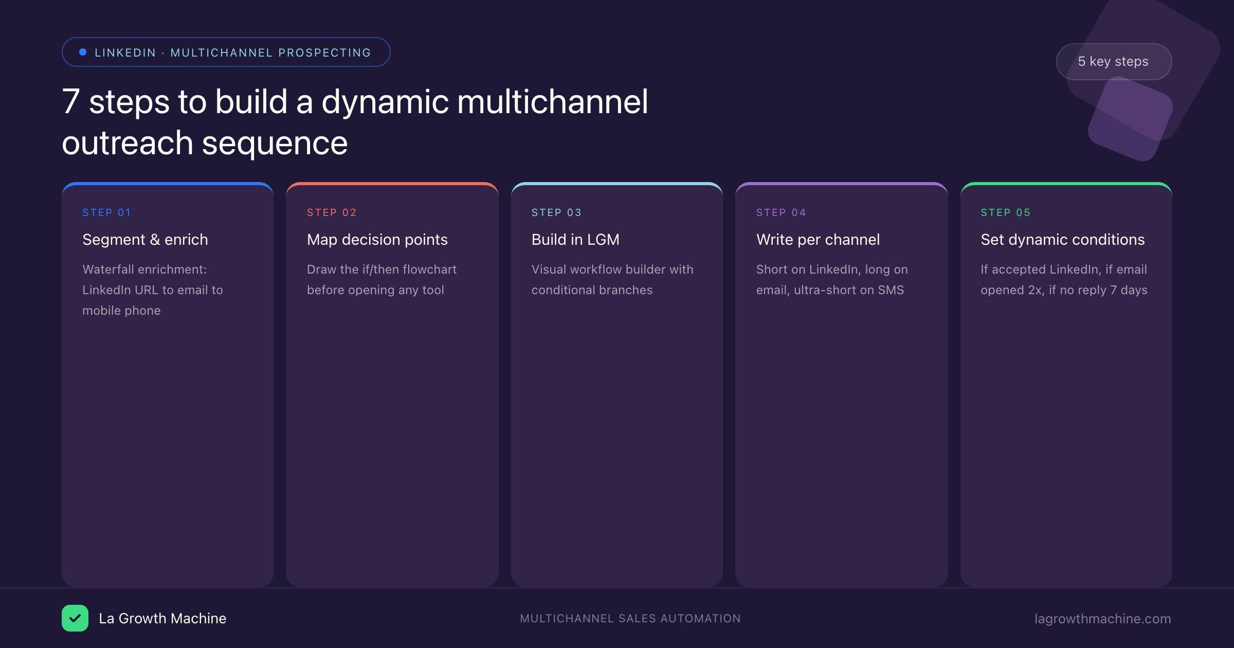Click the STEP 02 label on the orange card
This screenshot has height=648, width=1234.
coord(331,212)
